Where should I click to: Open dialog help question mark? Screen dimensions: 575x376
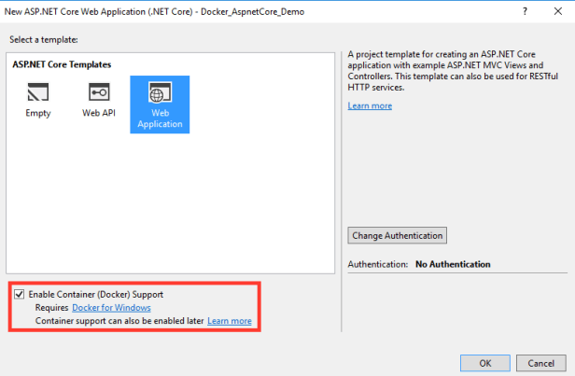click(x=525, y=11)
